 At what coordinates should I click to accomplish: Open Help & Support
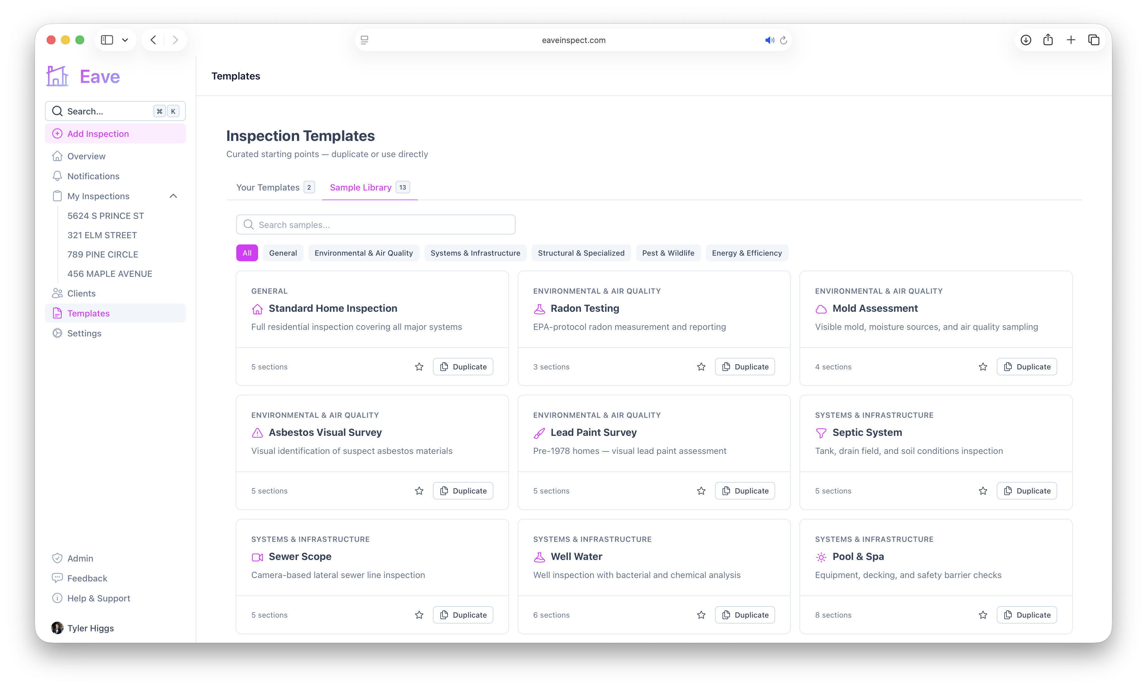pyautogui.click(x=115, y=598)
